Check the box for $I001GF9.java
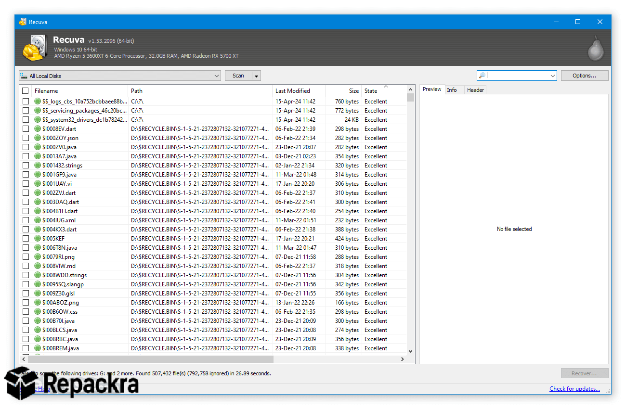This screenshot has width=626, height=409. [x=26, y=175]
